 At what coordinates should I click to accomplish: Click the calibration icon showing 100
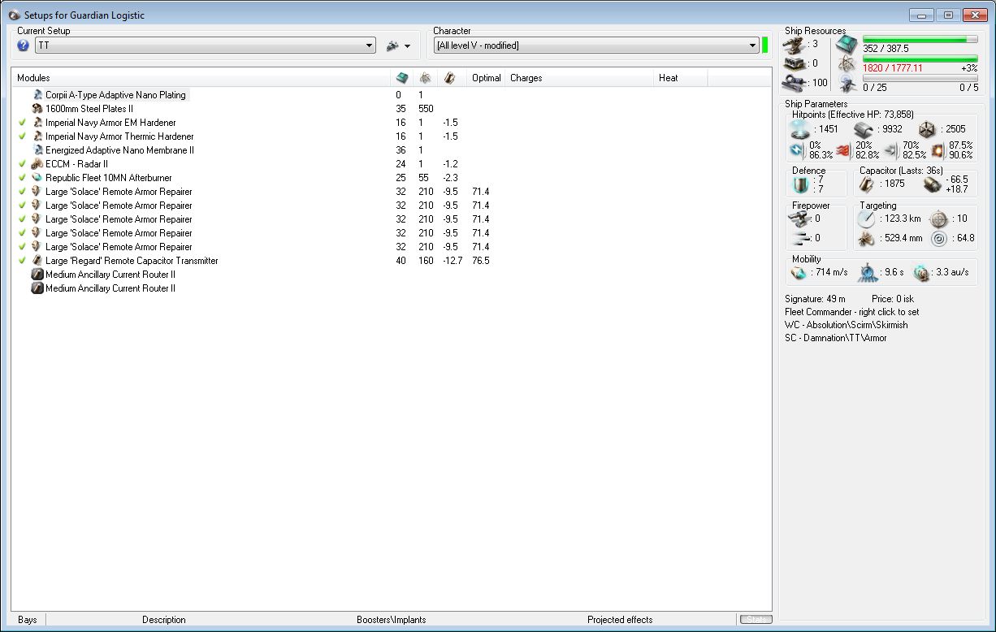click(795, 82)
